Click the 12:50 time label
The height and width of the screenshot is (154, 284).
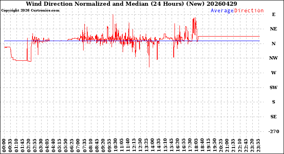[140, 146]
